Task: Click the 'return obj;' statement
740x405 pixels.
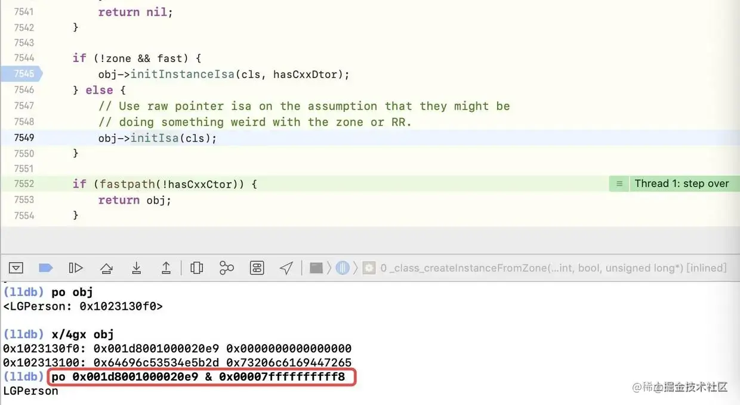Action: click(x=135, y=200)
